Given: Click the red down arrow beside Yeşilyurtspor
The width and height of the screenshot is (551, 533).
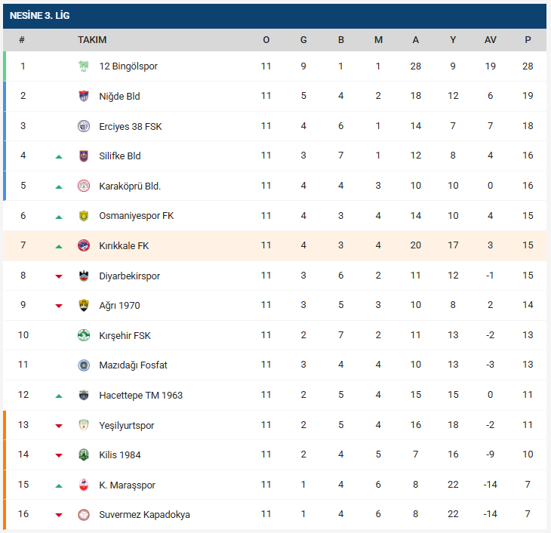Looking at the screenshot, I should pos(59,426).
